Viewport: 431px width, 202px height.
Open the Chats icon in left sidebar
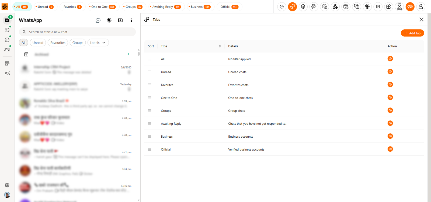click(x=7, y=20)
